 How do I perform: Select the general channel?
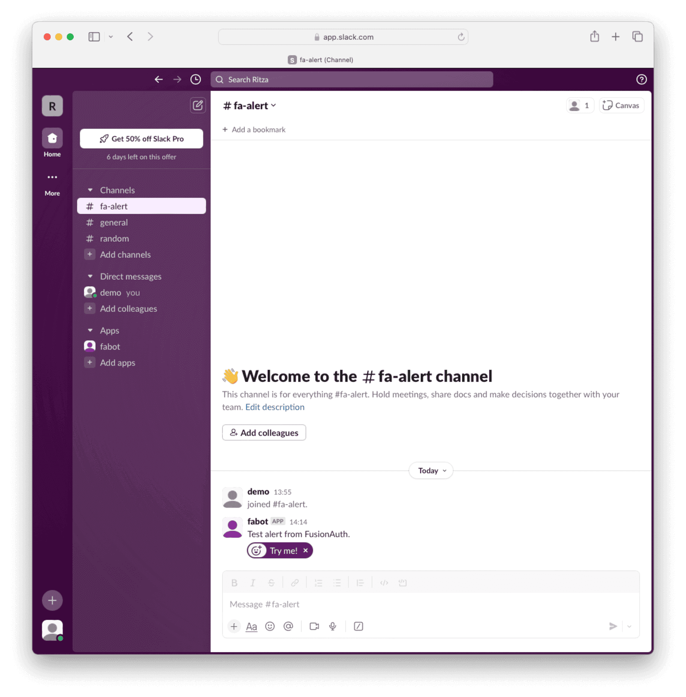141,222
